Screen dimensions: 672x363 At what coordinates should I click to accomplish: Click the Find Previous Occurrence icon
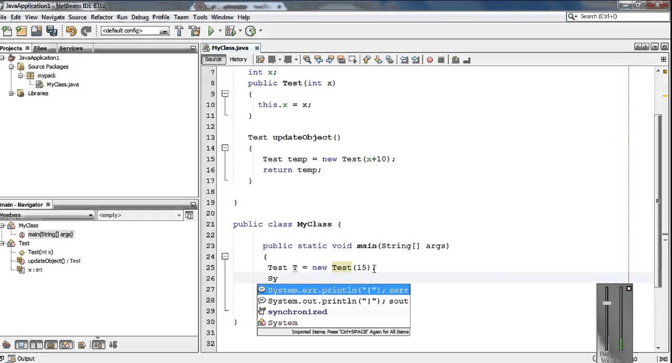pyautogui.click(x=319, y=59)
